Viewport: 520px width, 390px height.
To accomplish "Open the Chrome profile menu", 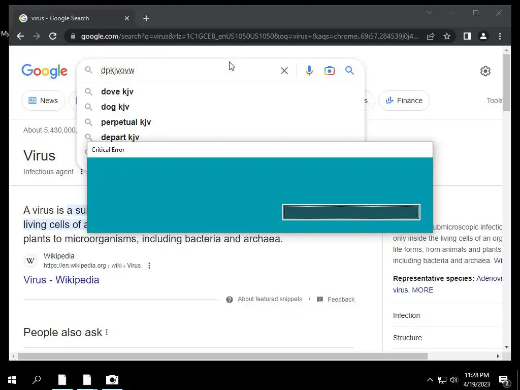I will pyautogui.click(x=483, y=36).
